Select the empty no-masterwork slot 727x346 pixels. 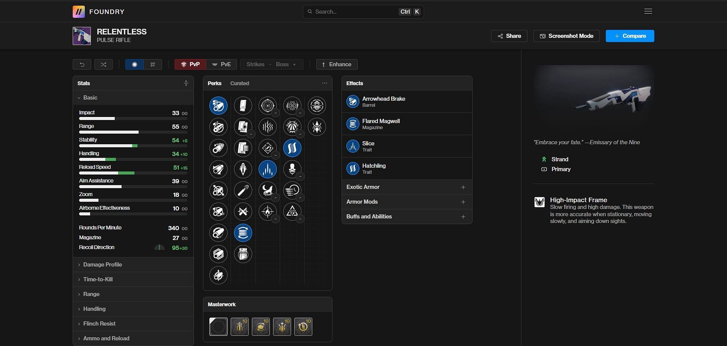click(218, 327)
